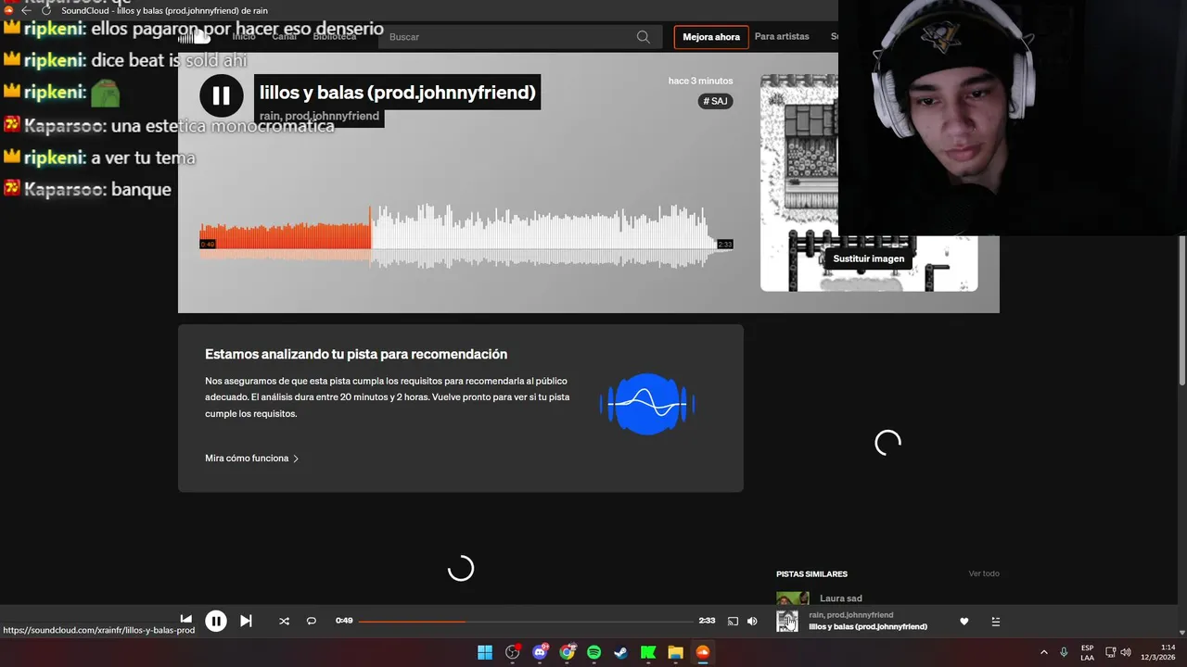Open the Windows Start menu
This screenshot has width=1187, height=667.
tap(485, 652)
